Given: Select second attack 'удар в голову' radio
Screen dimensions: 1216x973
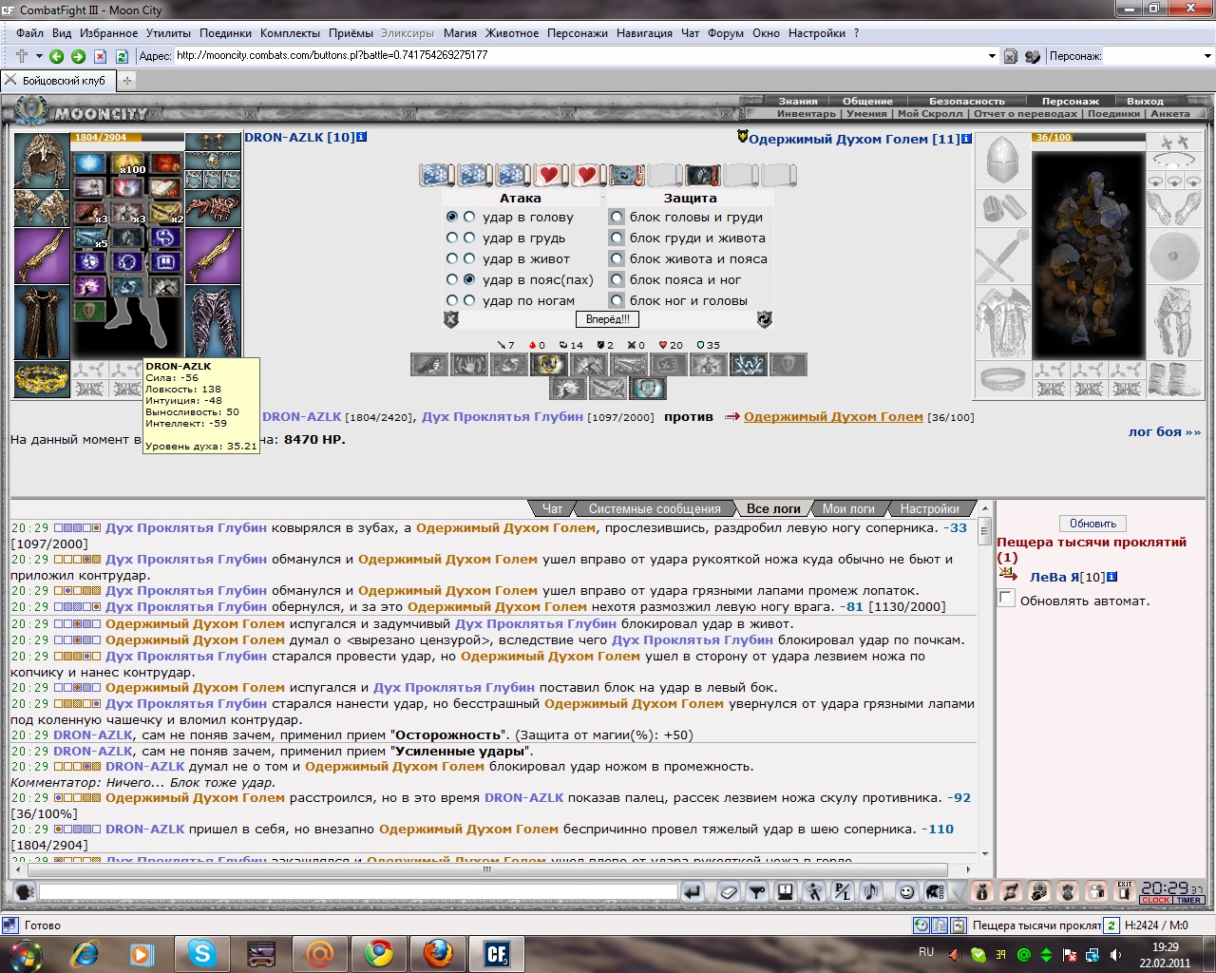Looking at the screenshot, I should pos(469,217).
